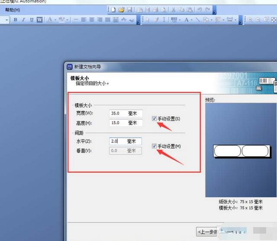
Task: Click the 纸张大小: 75 x 15 毫米 text
Action: point(241,202)
